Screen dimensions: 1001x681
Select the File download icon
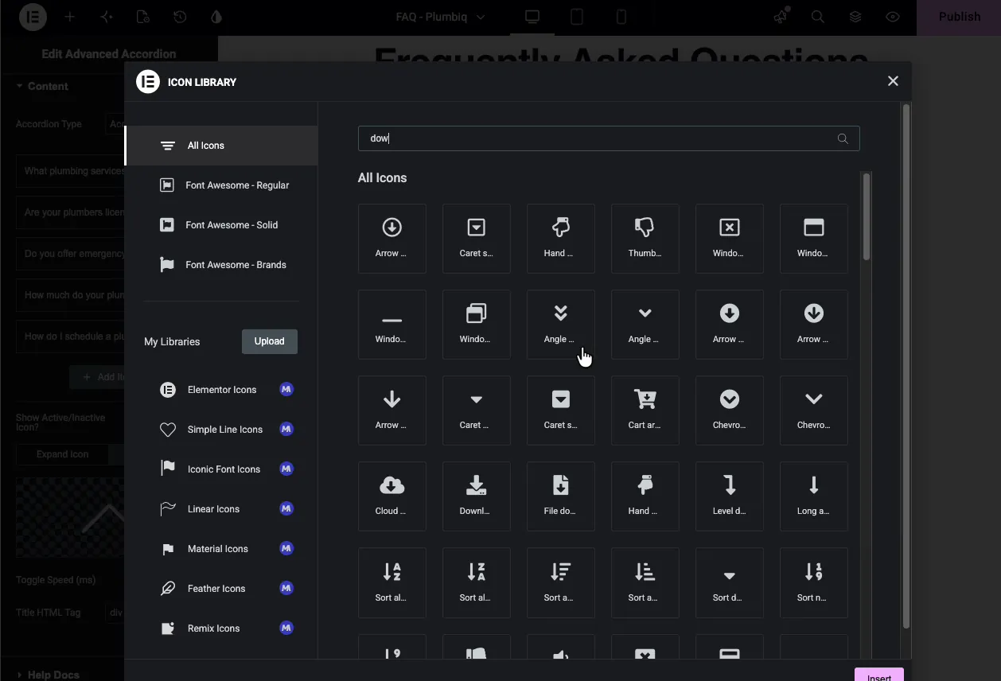click(560, 496)
